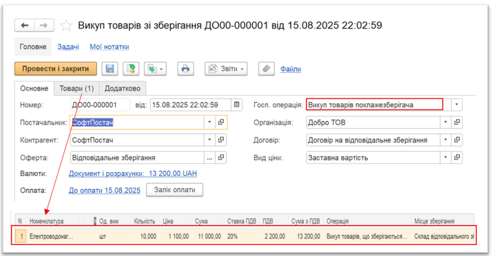Open calendar picker next to date field
Image resolution: width=492 pixels, height=256 pixels.
coord(237,104)
